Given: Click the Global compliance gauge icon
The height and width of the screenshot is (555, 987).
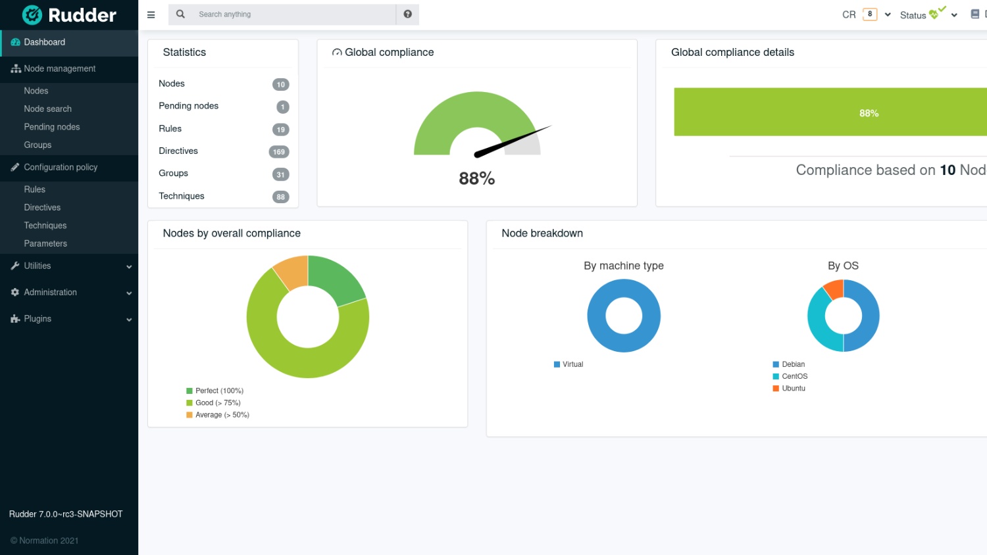Looking at the screenshot, I should tap(337, 52).
